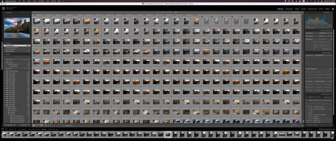
Task: Click the Export button
Action: (x=24, y=125)
